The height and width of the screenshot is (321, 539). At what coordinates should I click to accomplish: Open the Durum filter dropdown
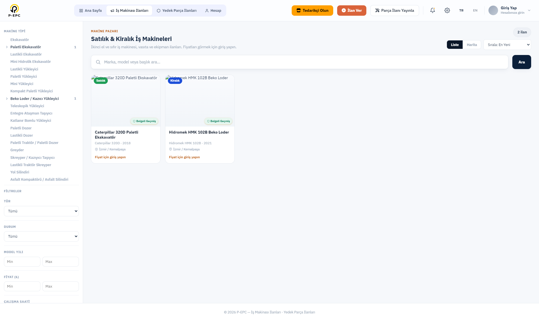41,236
